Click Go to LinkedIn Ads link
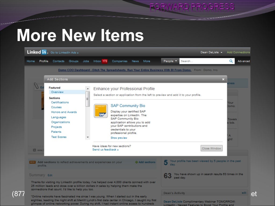 tap(64, 53)
